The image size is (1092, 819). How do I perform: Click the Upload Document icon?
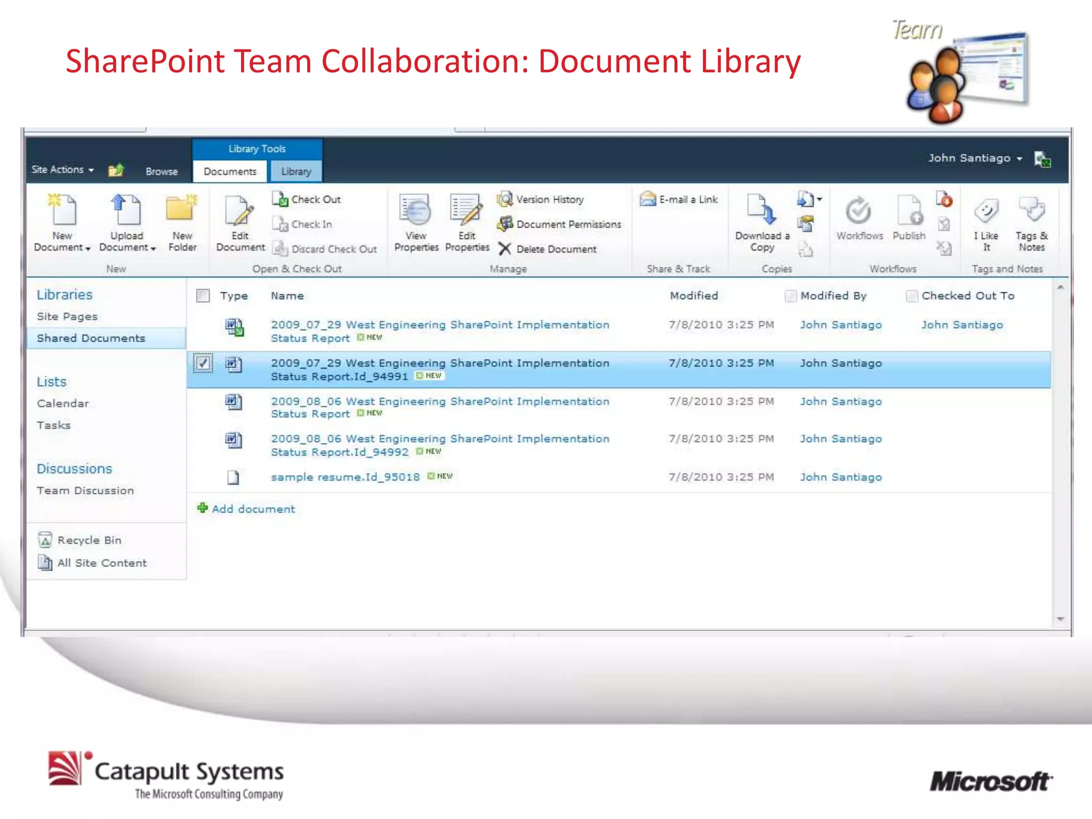[x=126, y=210]
